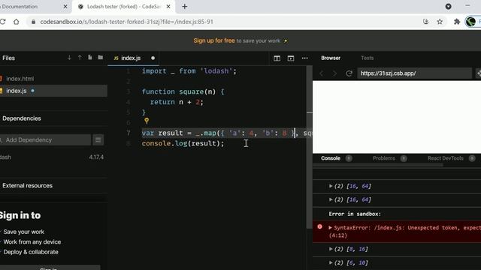The height and width of the screenshot is (270, 481).
Task: Switch to the index.js editor tab
Action: point(131,58)
